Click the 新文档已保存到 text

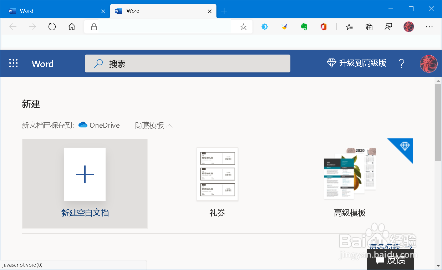(x=48, y=125)
